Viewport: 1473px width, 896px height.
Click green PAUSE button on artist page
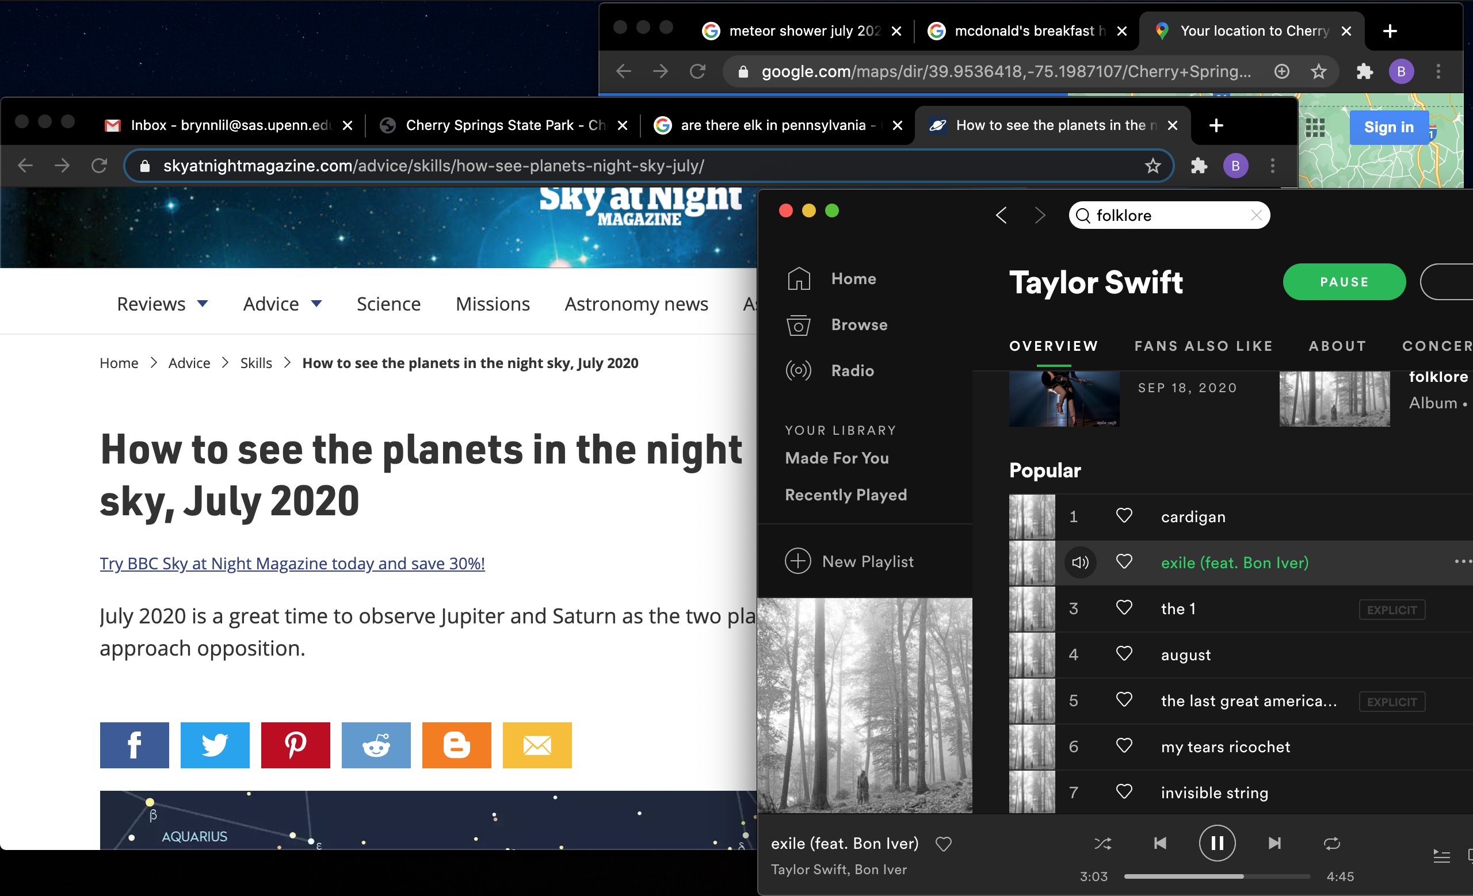(x=1344, y=282)
